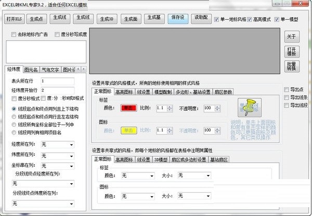Switch to 图片设 tab
Viewport: 312px width, 216px height.
tap(69, 70)
